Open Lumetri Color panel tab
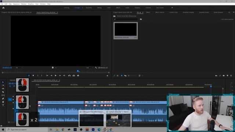The image size is (235, 132). point(173,12)
